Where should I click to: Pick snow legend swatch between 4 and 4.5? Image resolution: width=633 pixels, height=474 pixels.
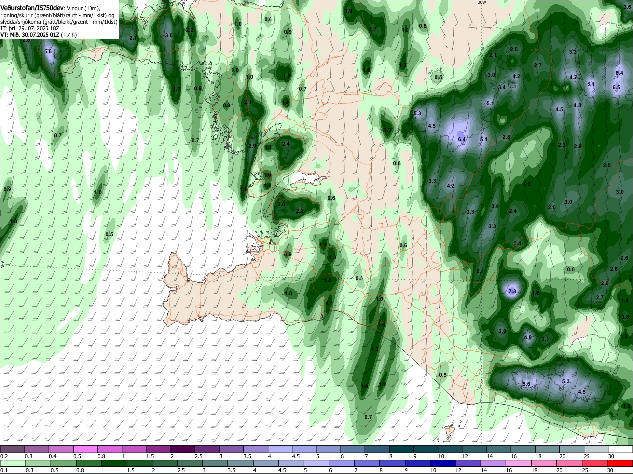[x=280, y=449]
